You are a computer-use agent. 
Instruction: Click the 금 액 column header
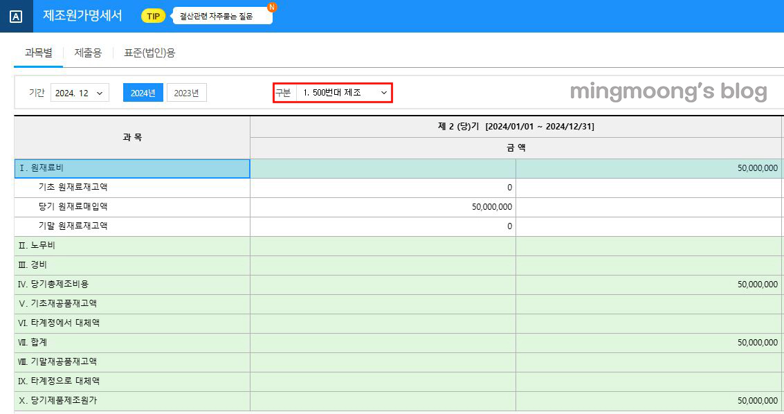pos(516,148)
